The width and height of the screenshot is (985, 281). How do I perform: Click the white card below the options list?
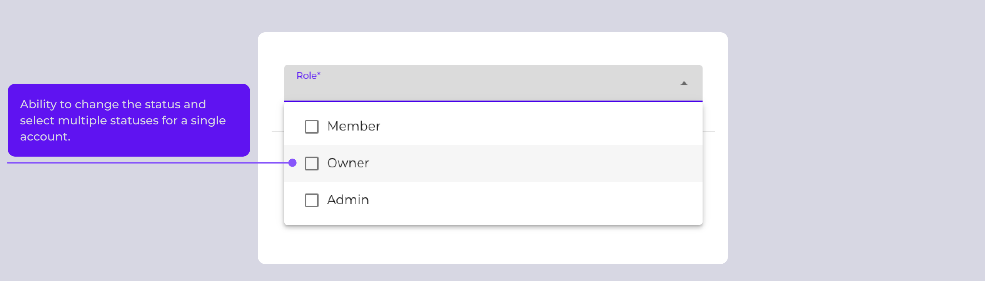click(x=492, y=245)
